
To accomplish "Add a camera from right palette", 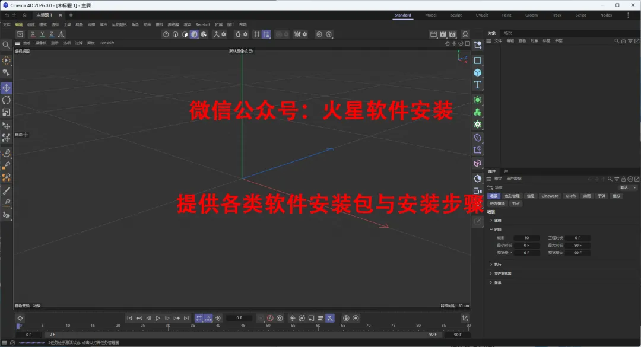I will [x=477, y=190].
